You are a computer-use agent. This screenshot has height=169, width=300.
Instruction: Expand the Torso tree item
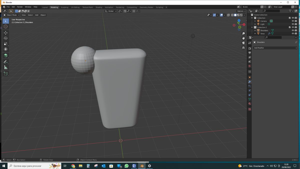(x=255, y=34)
